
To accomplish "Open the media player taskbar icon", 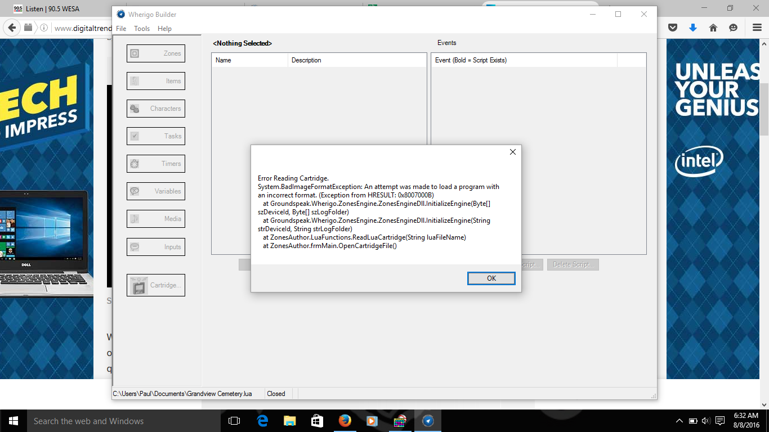I will (x=372, y=421).
